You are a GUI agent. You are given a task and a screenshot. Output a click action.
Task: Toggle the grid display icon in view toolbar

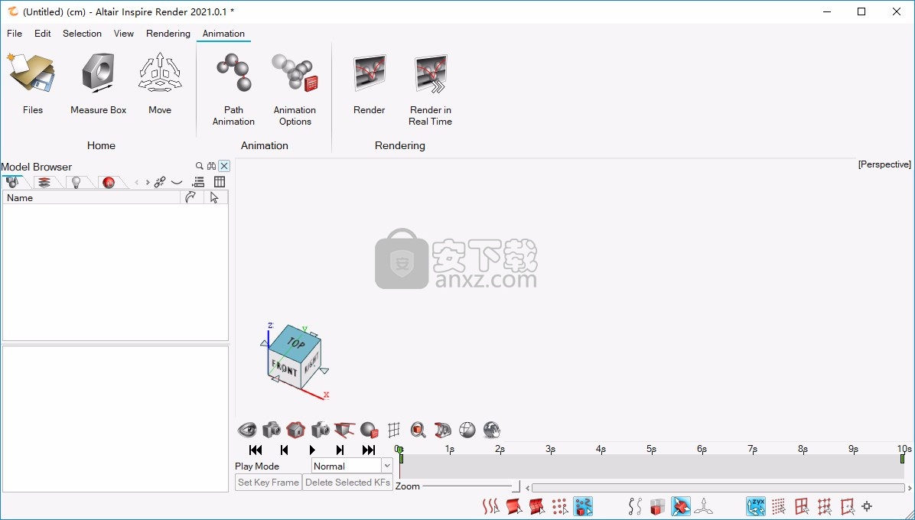coord(394,431)
